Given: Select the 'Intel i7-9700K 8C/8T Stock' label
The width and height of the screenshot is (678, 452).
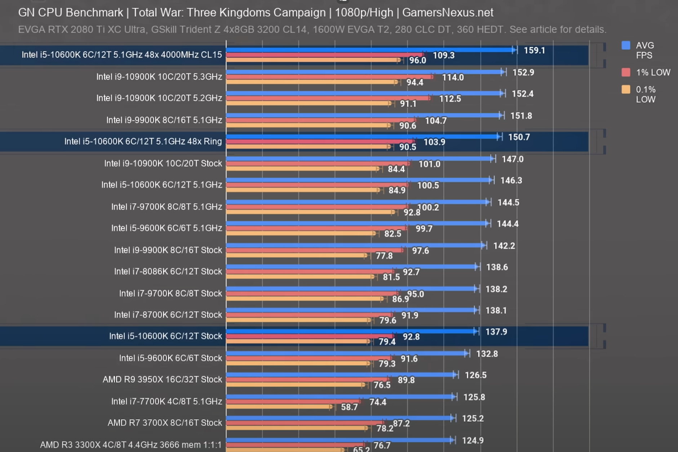Looking at the screenshot, I should tap(170, 294).
